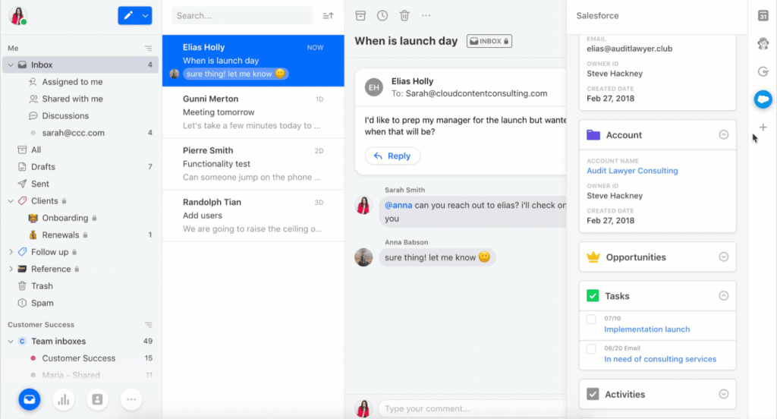Open the compose dropdown arrow
Screen dimensions: 777x419
pos(145,15)
